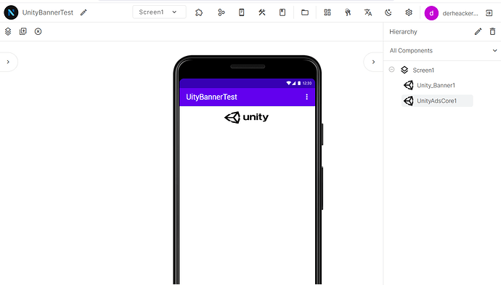
Task: Open the settings gear icon
Action: 409,12
